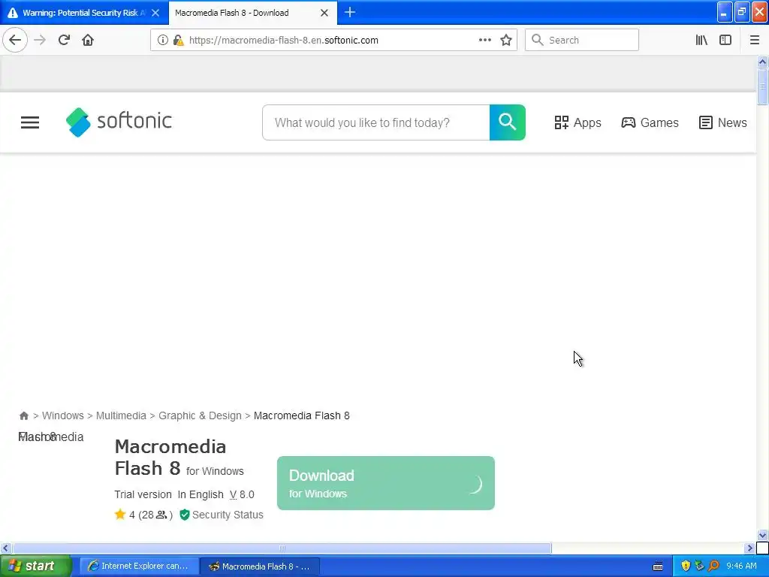This screenshot has height=577, width=769.
Task: Click the horizontal scrollbar left arrow
Action: tap(5, 548)
